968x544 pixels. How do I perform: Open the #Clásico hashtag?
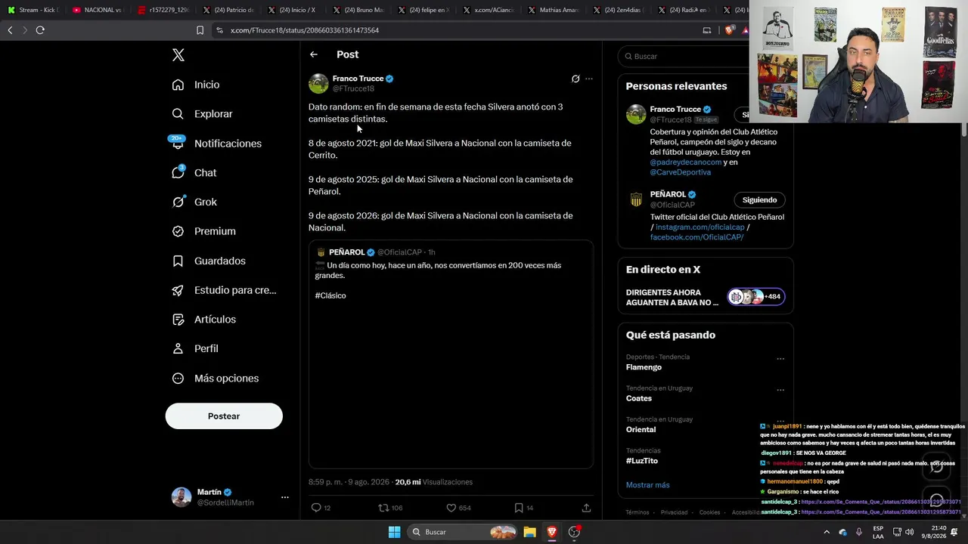pos(330,295)
